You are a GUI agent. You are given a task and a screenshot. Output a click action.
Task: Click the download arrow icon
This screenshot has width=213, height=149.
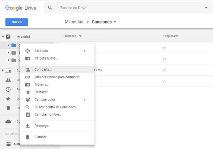click(28, 126)
